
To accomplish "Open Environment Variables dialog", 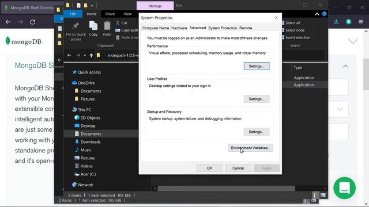I will [251, 148].
